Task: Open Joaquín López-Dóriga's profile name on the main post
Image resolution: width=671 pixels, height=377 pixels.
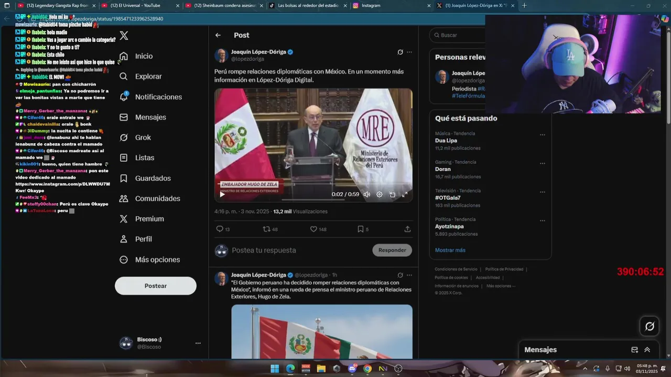Action: coord(258,52)
